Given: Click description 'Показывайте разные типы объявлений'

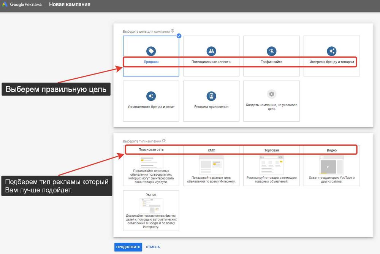Looking at the screenshot, I should 211,179.
